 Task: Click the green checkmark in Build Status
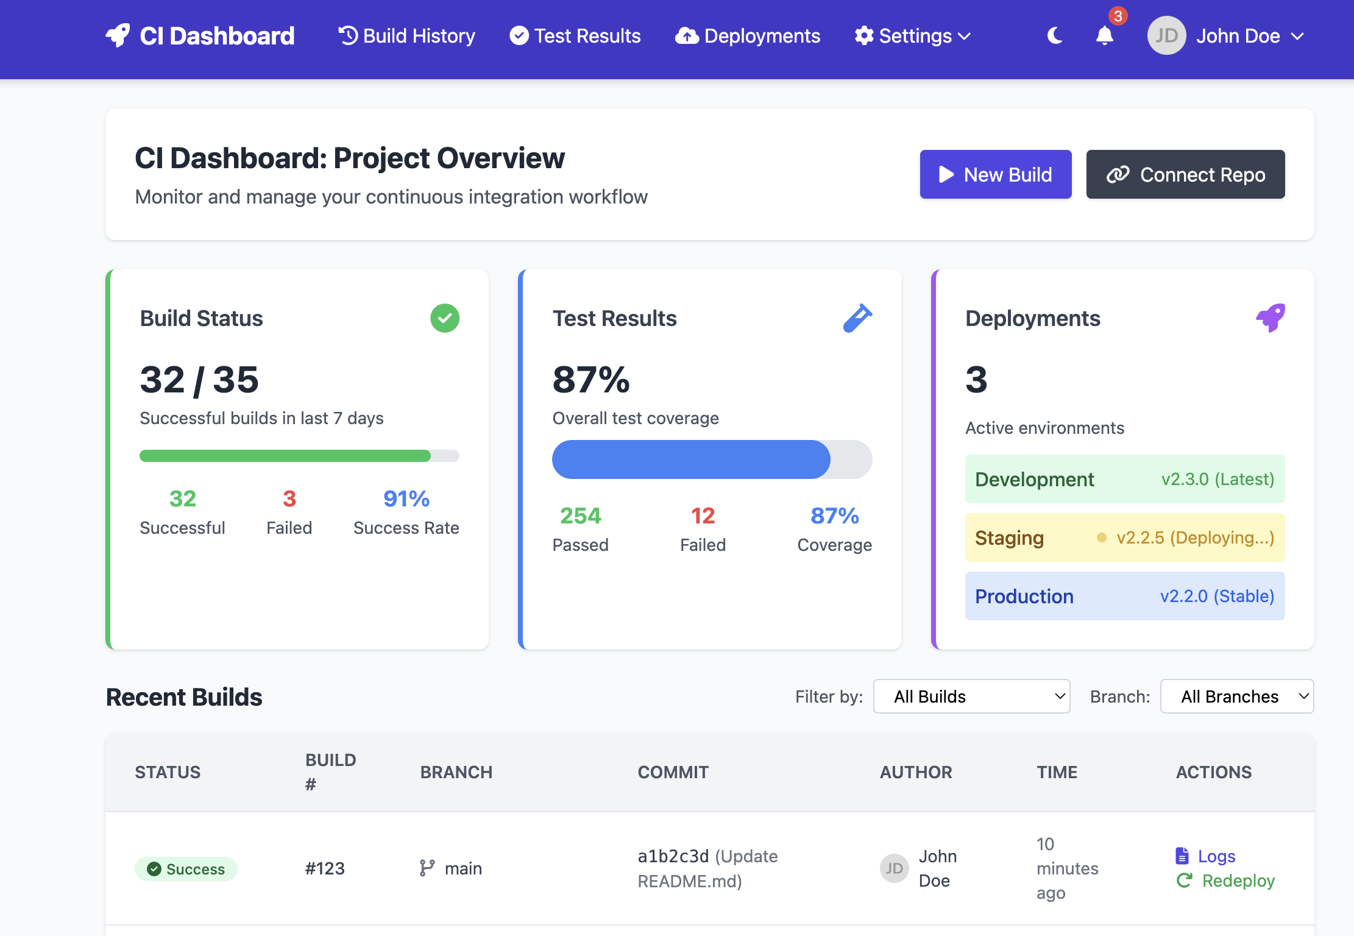tap(445, 318)
